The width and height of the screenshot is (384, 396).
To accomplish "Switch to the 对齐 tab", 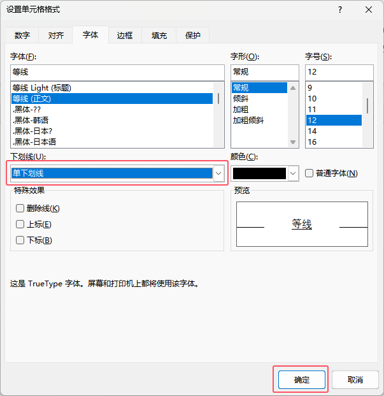I will click(56, 35).
